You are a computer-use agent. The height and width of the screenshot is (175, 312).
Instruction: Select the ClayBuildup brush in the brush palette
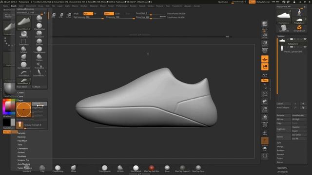coord(39,26)
